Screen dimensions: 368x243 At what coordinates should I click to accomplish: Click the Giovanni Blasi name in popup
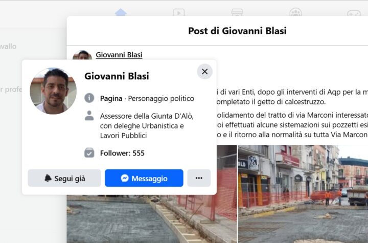[x=117, y=76]
